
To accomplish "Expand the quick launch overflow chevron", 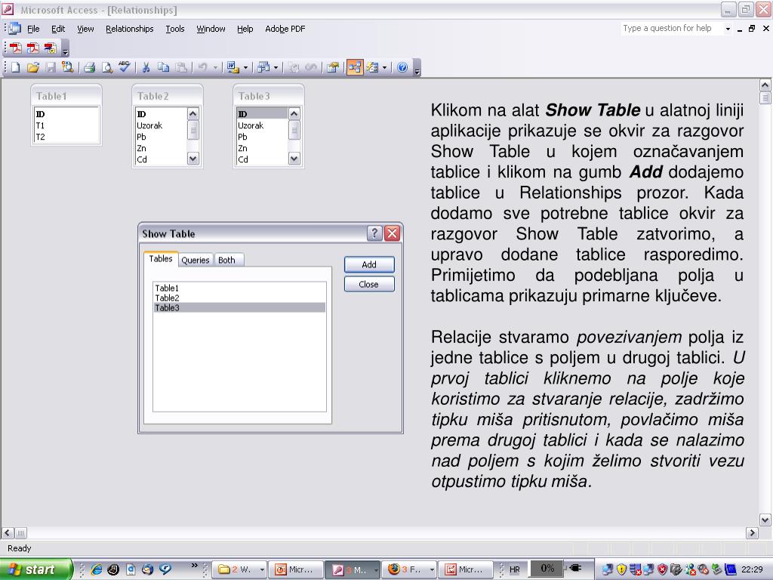I will pos(194,565).
